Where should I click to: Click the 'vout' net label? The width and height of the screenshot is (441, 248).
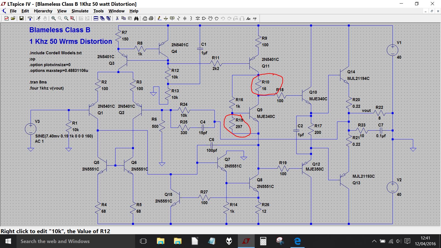(x=366, y=110)
